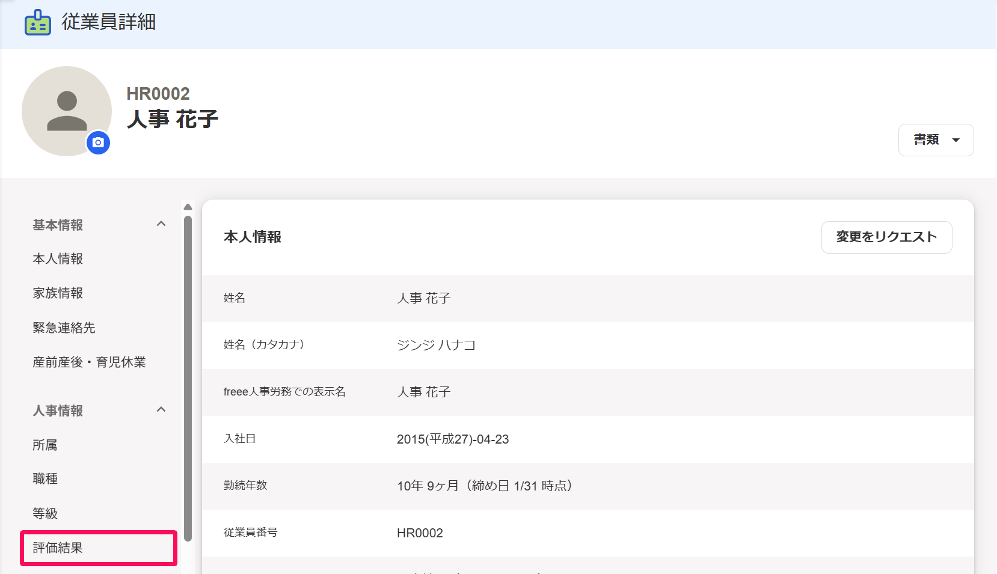
Task: Click the 基本情報 section heading
Action: [58, 225]
